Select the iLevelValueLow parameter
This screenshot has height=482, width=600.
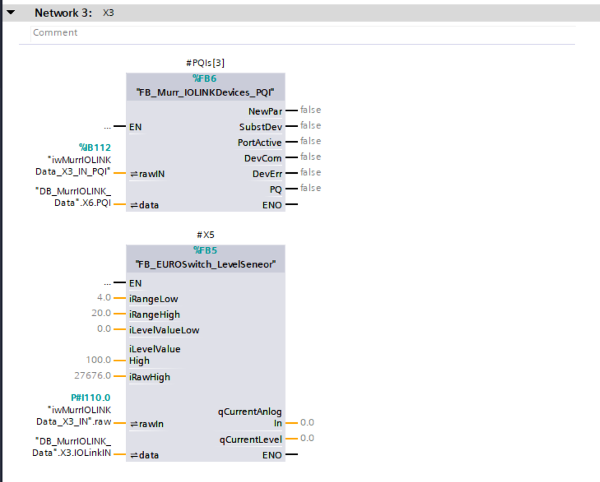164,331
